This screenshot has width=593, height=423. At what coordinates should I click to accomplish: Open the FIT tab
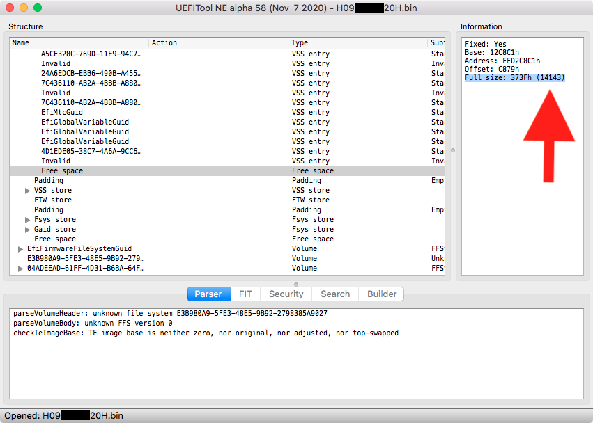tap(245, 294)
